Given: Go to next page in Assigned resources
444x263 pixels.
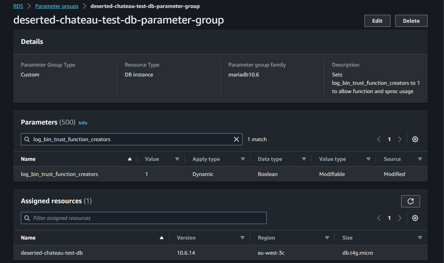Looking at the screenshot, I should coord(400,218).
